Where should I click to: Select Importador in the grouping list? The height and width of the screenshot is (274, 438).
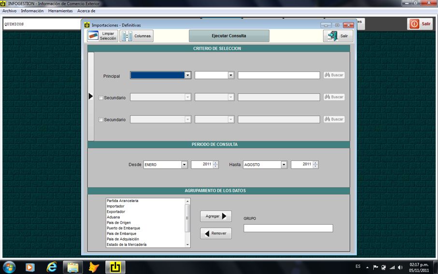click(x=116, y=206)
